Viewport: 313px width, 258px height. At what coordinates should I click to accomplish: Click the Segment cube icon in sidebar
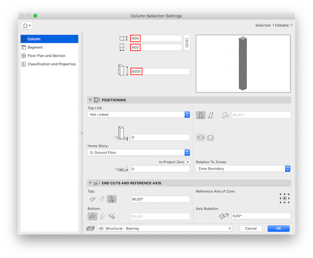click(x=24, y=48)
